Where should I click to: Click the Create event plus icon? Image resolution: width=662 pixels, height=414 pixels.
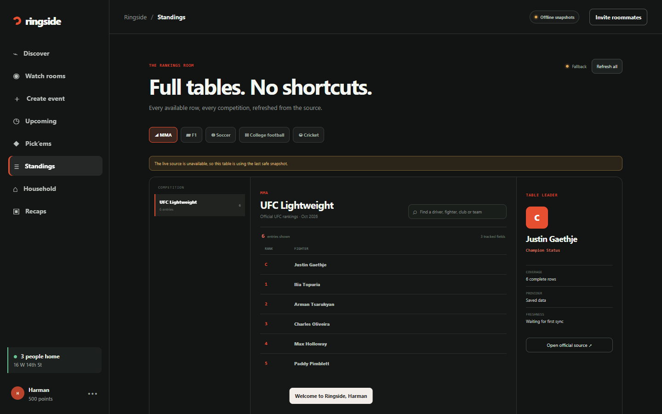pos(17,99)
